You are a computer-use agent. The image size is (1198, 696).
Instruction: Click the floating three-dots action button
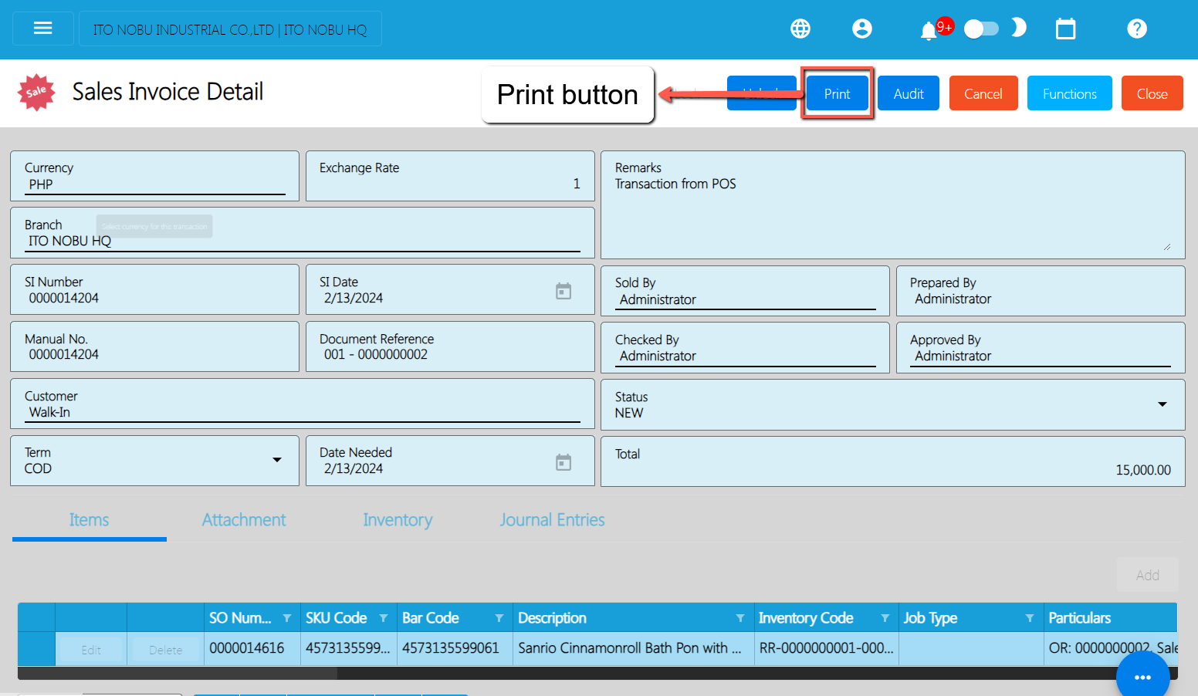1142,677
